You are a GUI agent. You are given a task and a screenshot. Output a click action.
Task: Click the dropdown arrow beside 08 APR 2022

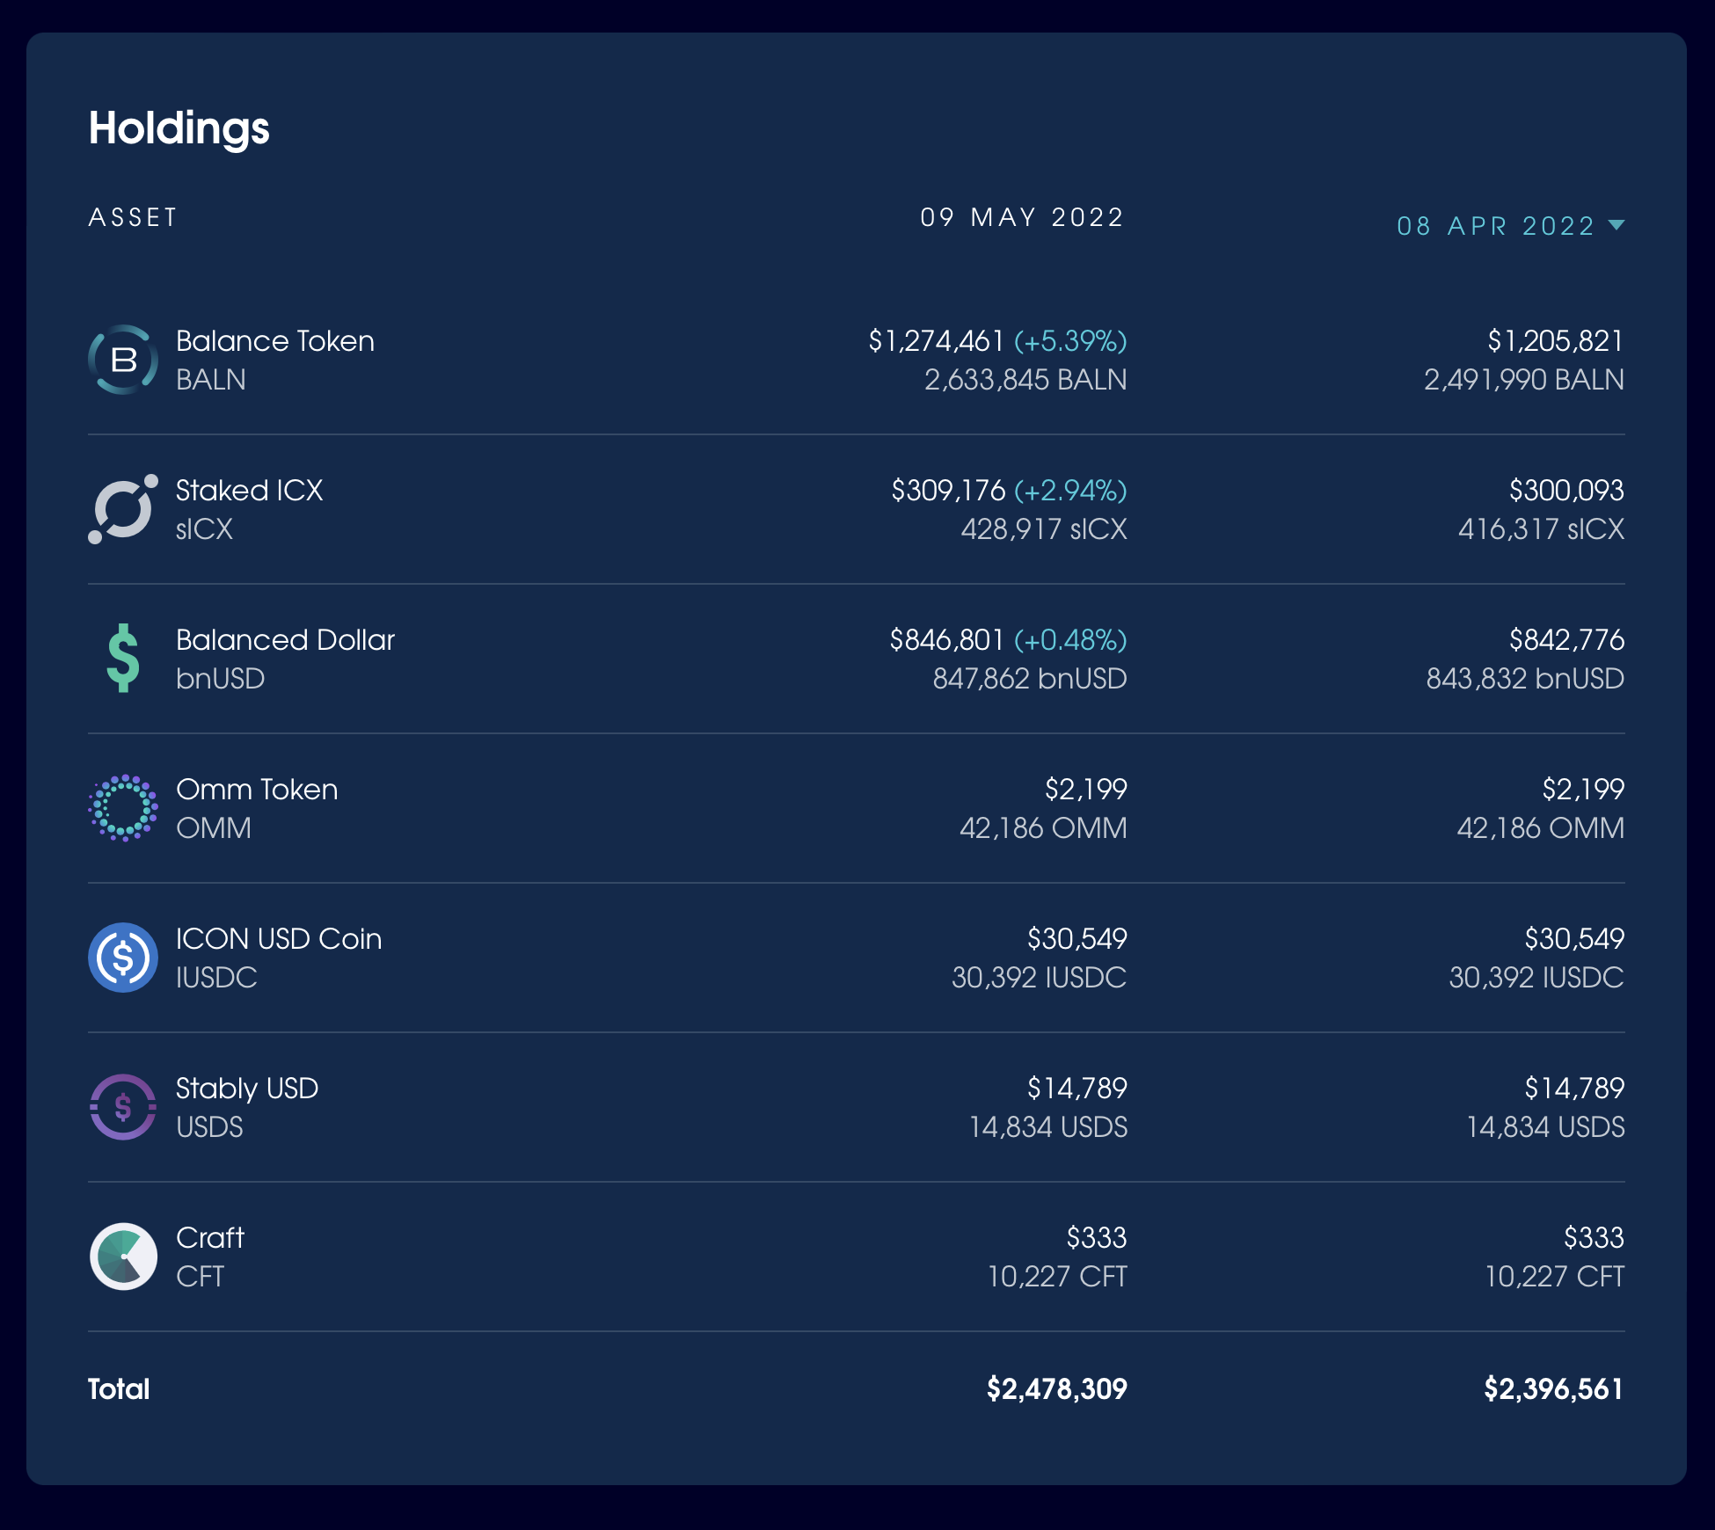point(1616,225)
